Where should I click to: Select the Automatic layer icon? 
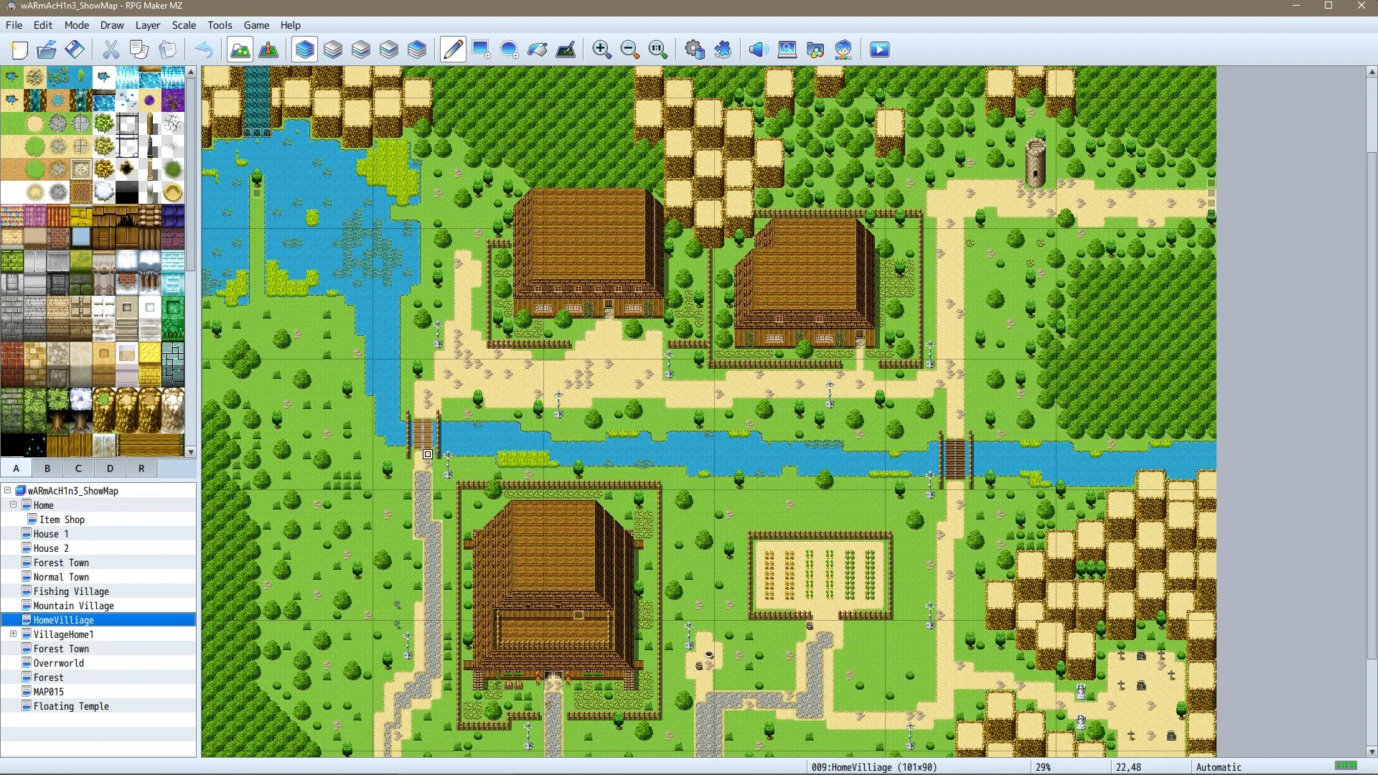click(305, 50)
